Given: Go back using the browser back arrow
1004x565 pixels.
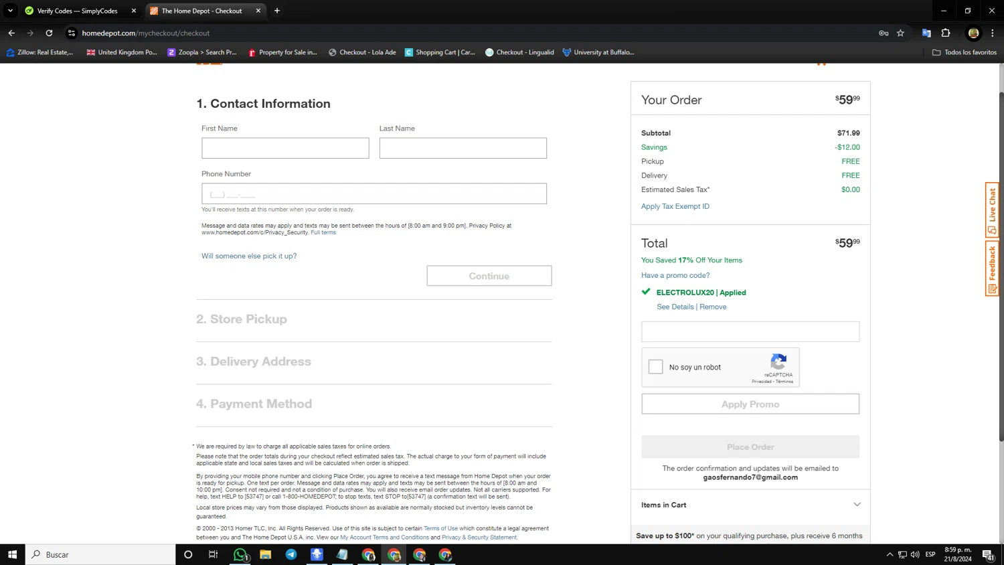Looking at the screenshot, I should pos(11,33).
